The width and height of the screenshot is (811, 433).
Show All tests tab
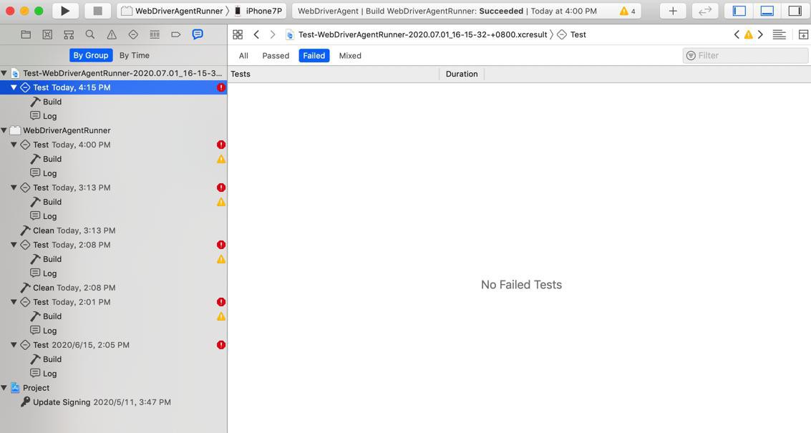pos(243,55)
